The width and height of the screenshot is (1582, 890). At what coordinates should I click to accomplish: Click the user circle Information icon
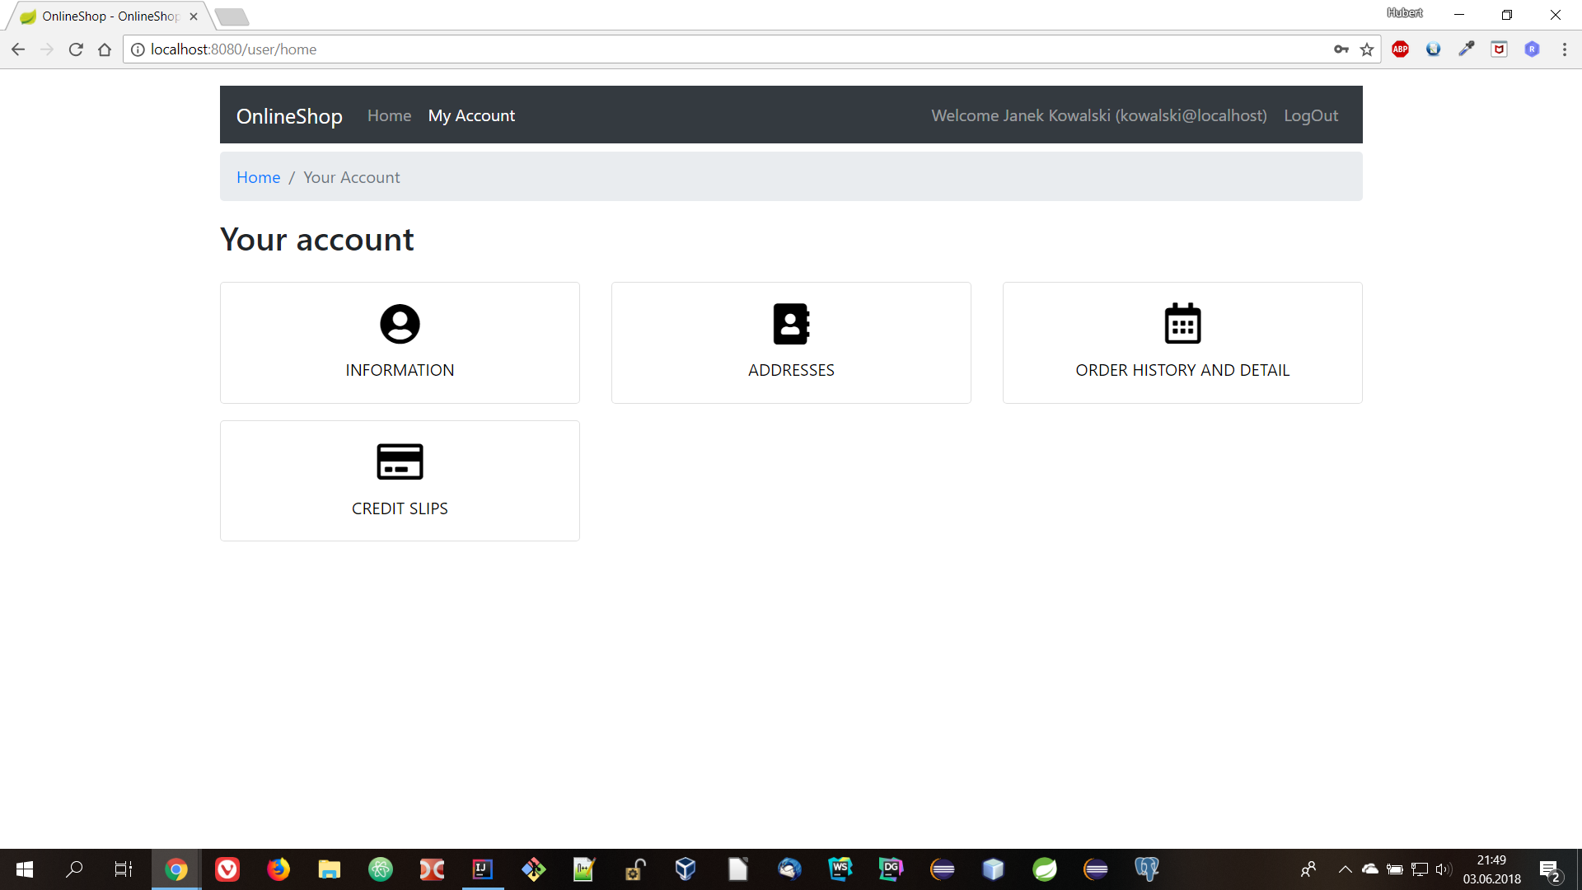tap(400, 324)
